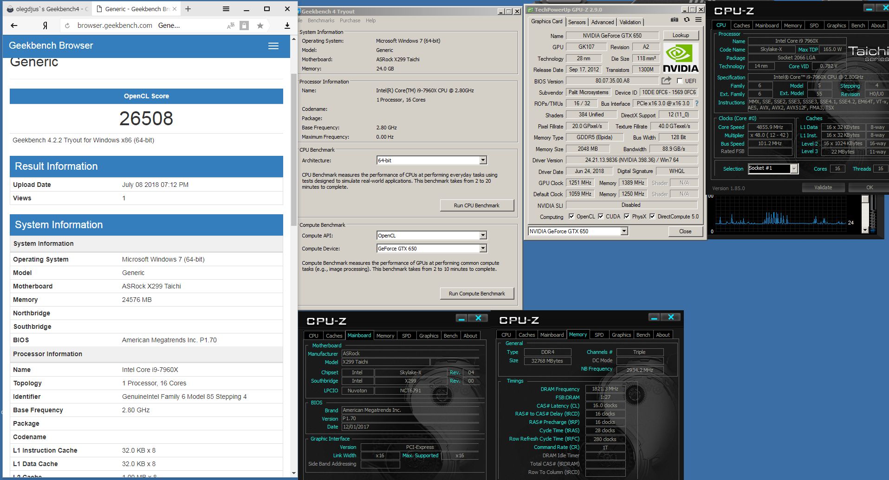Refresh GPU-Z readings
Image resolution: width=889 pixels, height=480 pixels.
(x=687, y=20)
